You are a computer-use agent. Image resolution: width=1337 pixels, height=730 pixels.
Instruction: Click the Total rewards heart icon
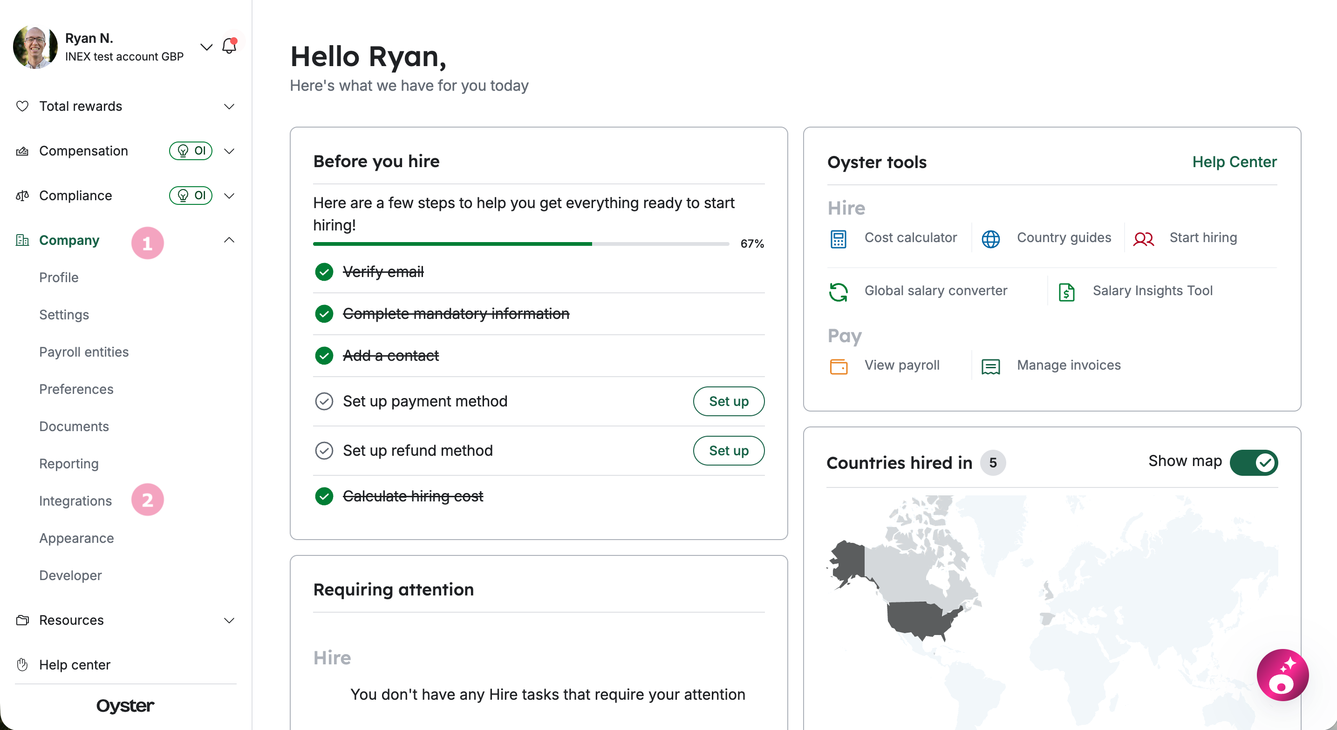[22, 106]
